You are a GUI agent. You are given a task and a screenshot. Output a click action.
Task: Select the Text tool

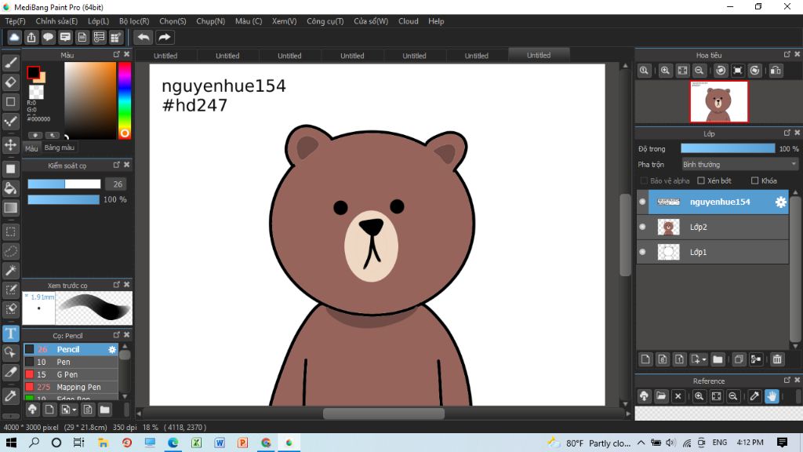(11, 334)
